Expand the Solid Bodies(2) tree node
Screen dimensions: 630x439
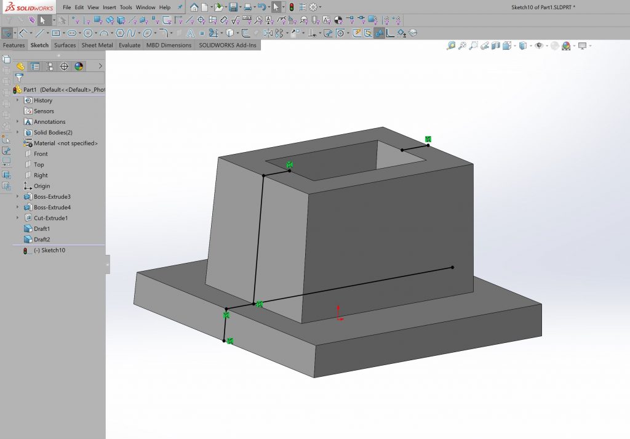pyautogui.click(x=17, y=132)
